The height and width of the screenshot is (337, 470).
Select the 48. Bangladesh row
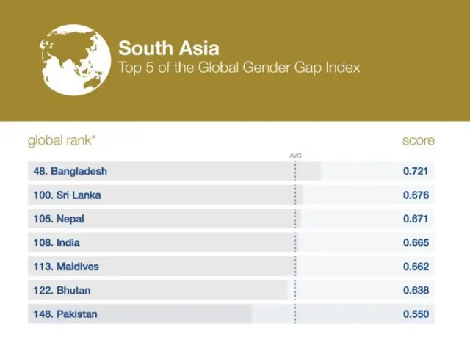click(70, 171)
